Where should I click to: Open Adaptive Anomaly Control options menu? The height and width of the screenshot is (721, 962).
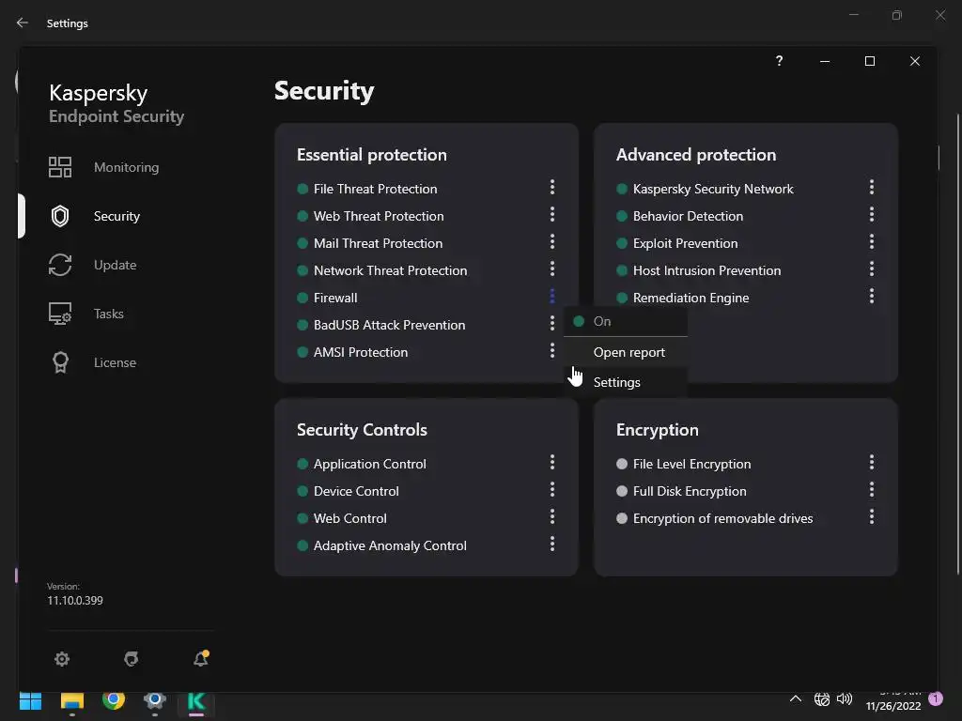[552, 544]
